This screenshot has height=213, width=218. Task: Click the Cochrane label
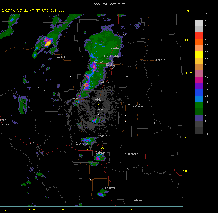pyautogui.click(x=81, y=144)
